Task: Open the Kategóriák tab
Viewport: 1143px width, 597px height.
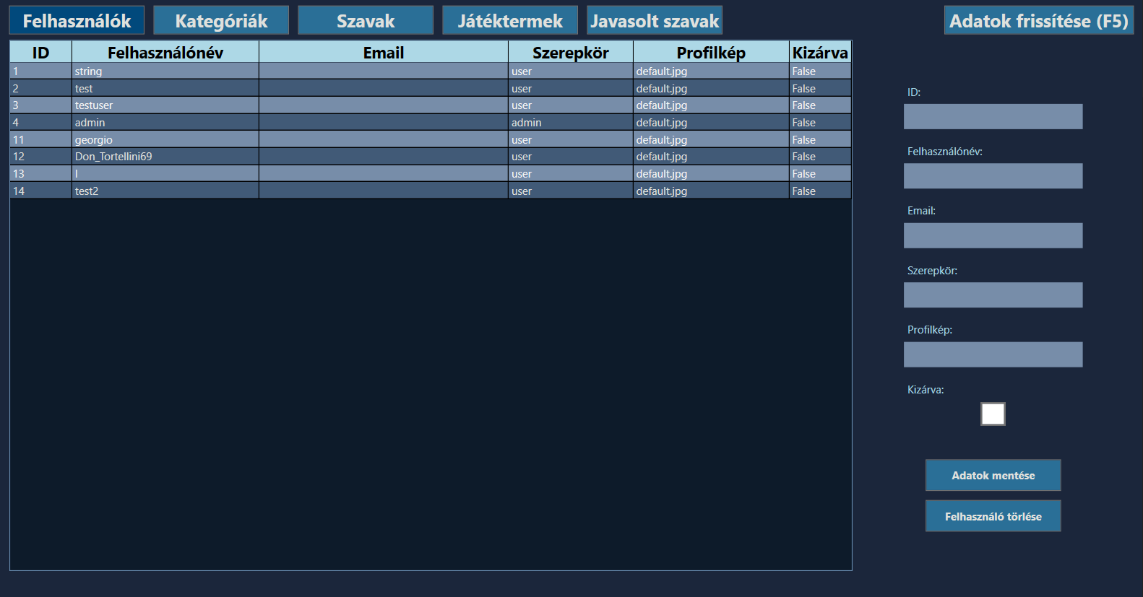Action: tap(221, 21)
